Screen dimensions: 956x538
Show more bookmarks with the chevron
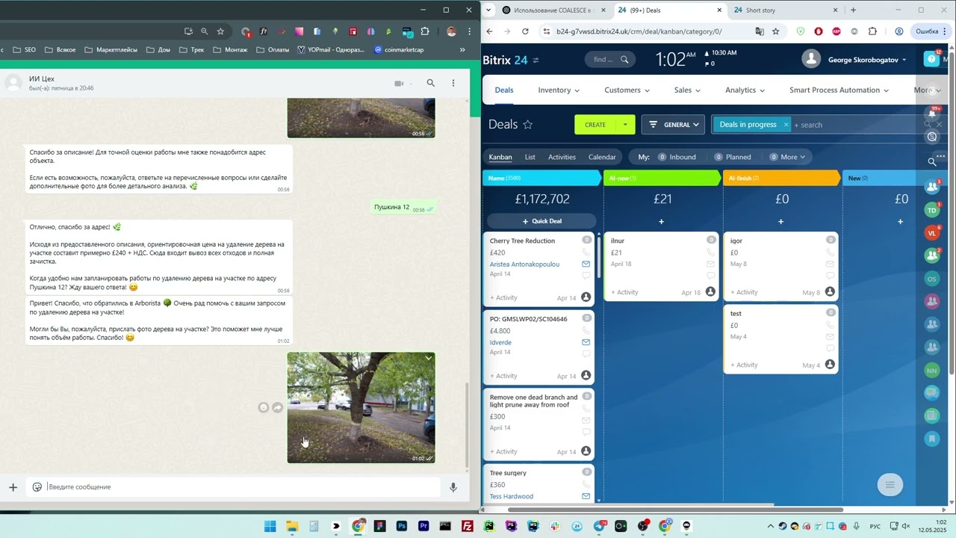coord(462,50)
